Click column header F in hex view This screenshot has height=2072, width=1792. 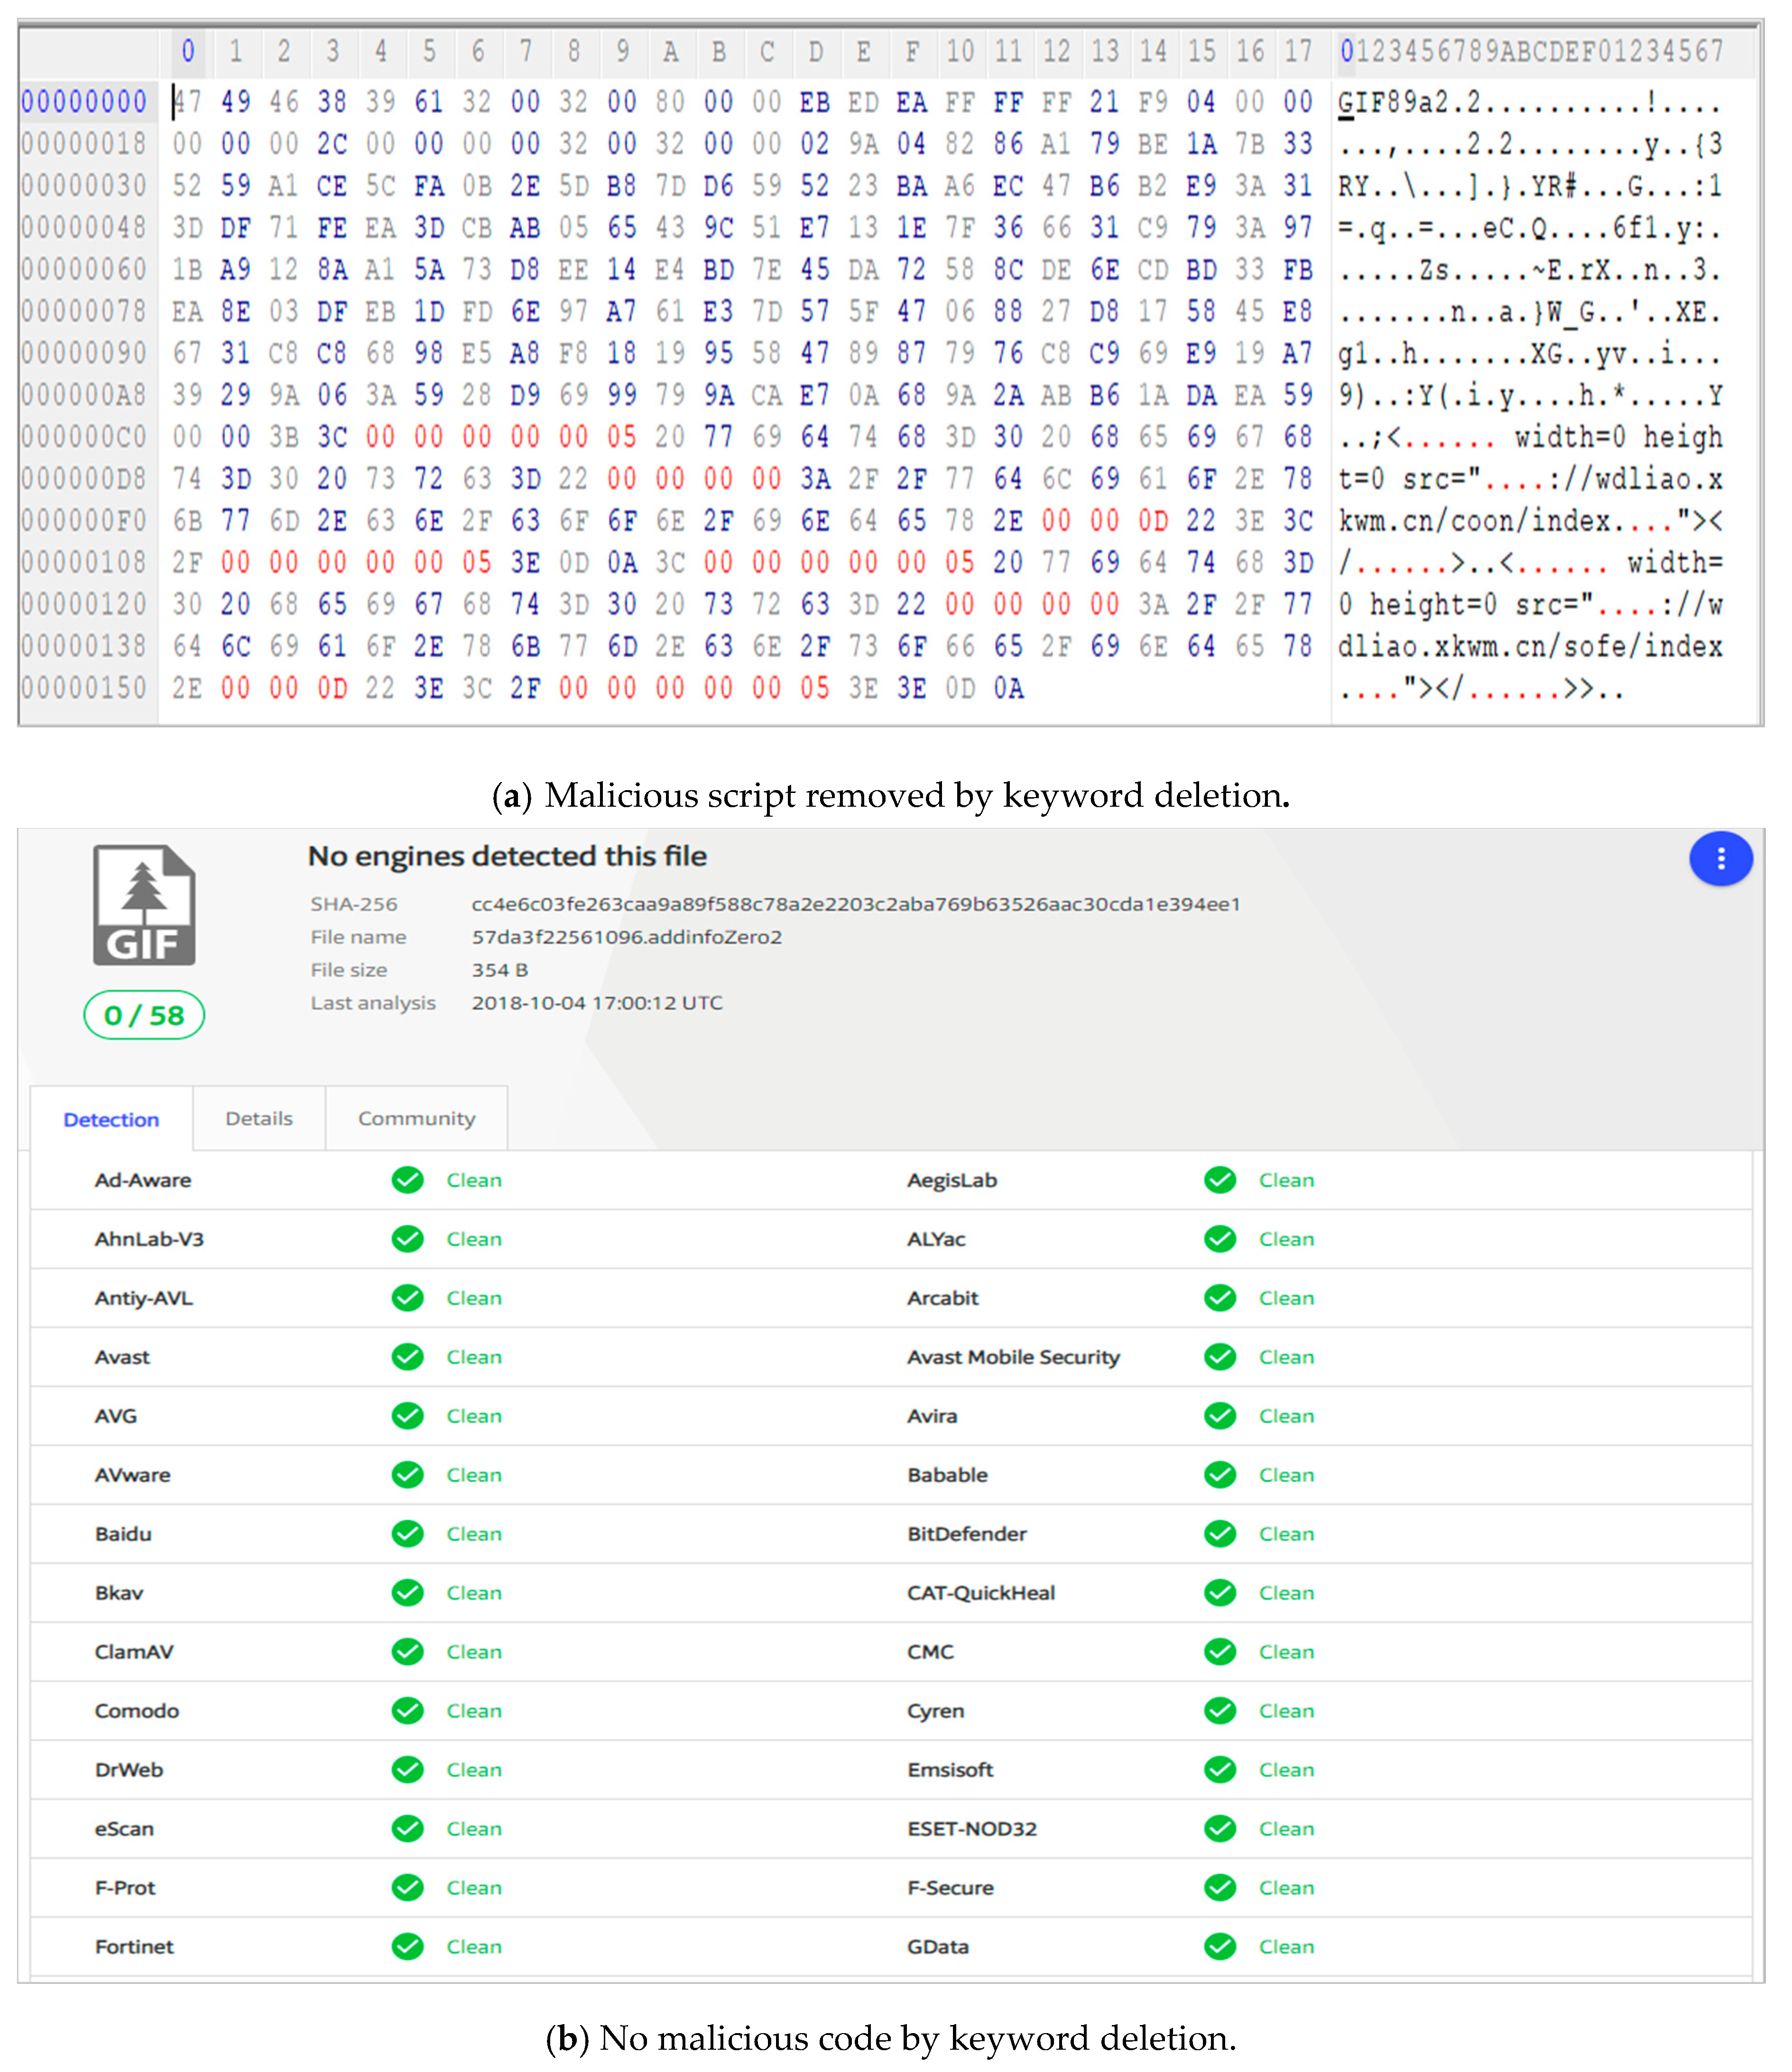click(x=912, y=51)
